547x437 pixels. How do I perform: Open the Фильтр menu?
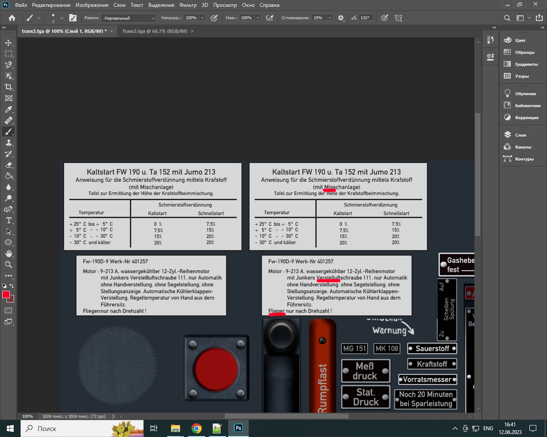click(x=188, y=5)
